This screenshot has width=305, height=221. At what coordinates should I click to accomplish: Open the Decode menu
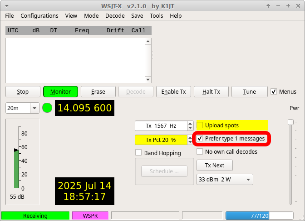(115, 15)
